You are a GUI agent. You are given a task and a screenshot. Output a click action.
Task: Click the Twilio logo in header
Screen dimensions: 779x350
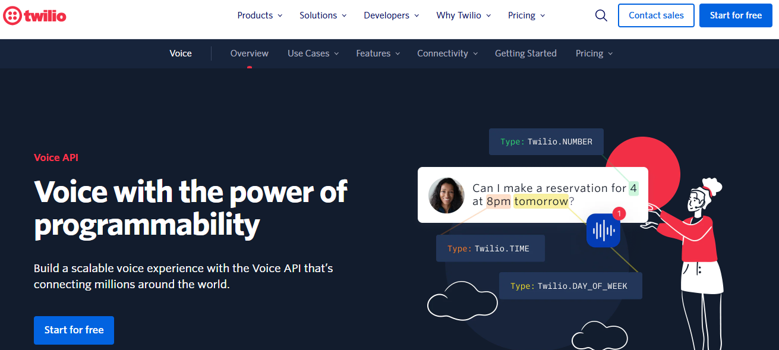click(x=34, y=16)
